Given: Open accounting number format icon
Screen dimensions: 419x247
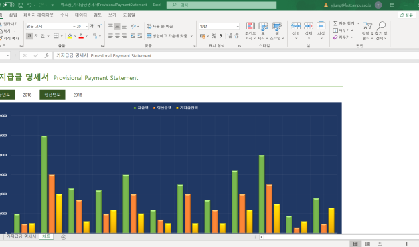Looking at the screenshot, I should tap(203, 35).
